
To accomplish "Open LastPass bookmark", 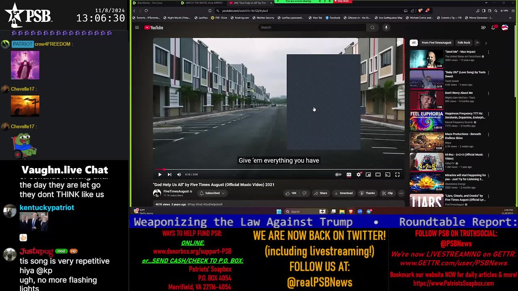I will coord(201,18).
